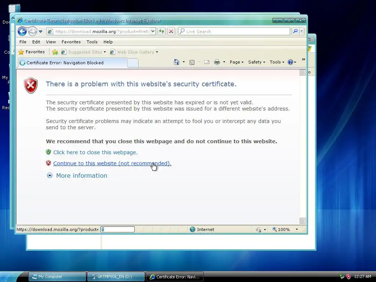The height and width of the screenshot is (282, 376).
Task: Open the address bar autocomplete dropdown
Action: point(153,32)
